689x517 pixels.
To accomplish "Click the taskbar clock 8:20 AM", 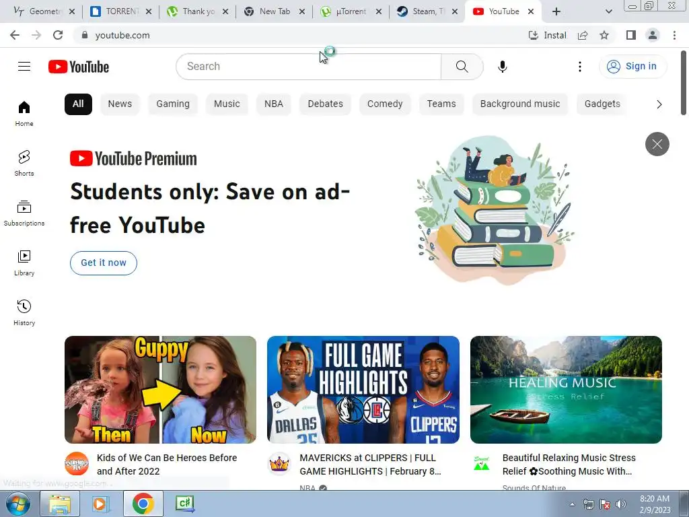I will tap(655, 504).
